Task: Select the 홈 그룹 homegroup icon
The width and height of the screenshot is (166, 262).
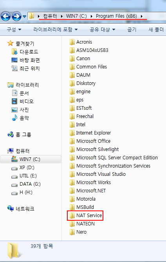Action: (x=11, y=134)
